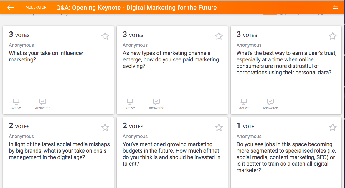Click the back arrow in the header
This screenshot has height=188, width=345.
pos(11,7)
